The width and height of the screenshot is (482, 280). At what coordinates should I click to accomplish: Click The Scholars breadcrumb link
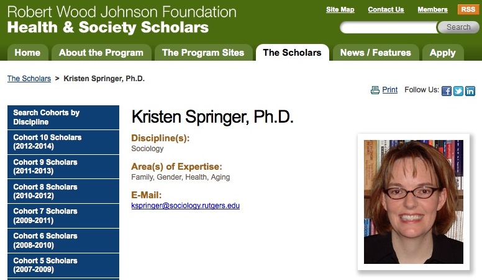(29, 79)
